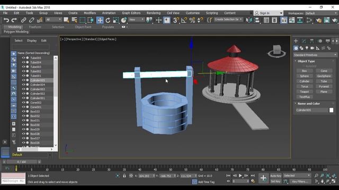339x190 pixels.
Task: Toggle the Window/Crossing selection icon
Action: point(91,20)
